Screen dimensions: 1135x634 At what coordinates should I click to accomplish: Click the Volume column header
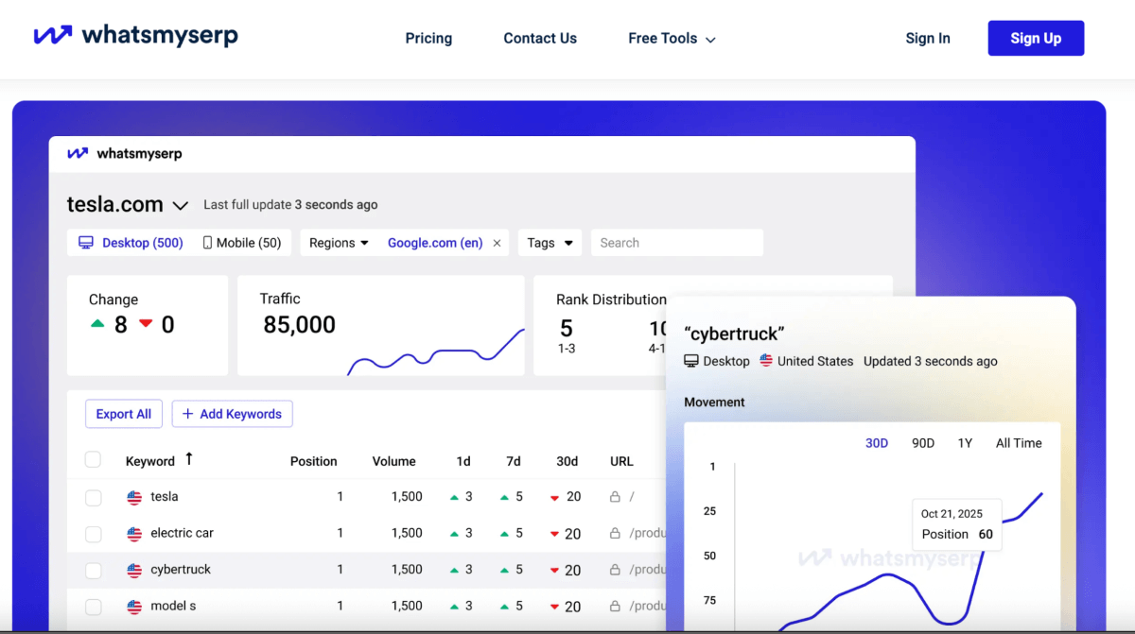tap(394, 461)
